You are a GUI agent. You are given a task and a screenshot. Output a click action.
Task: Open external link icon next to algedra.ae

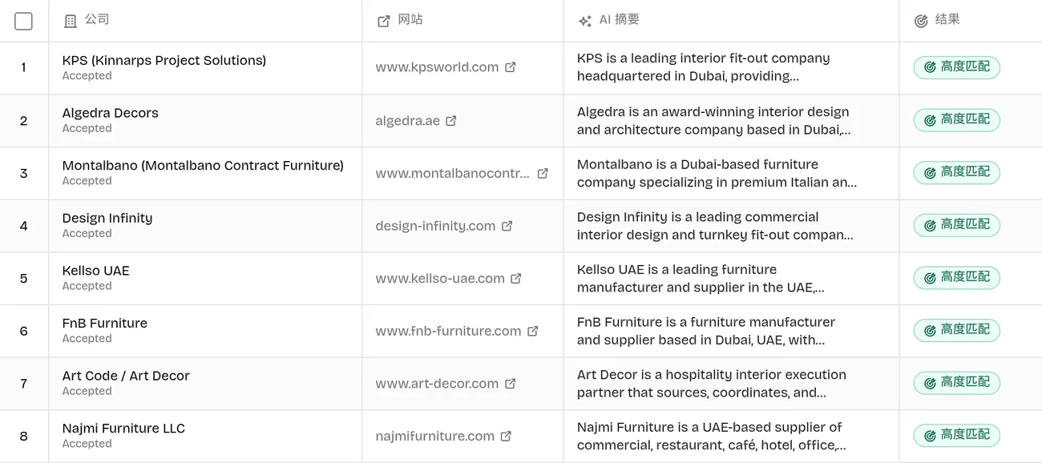point(451,121)
